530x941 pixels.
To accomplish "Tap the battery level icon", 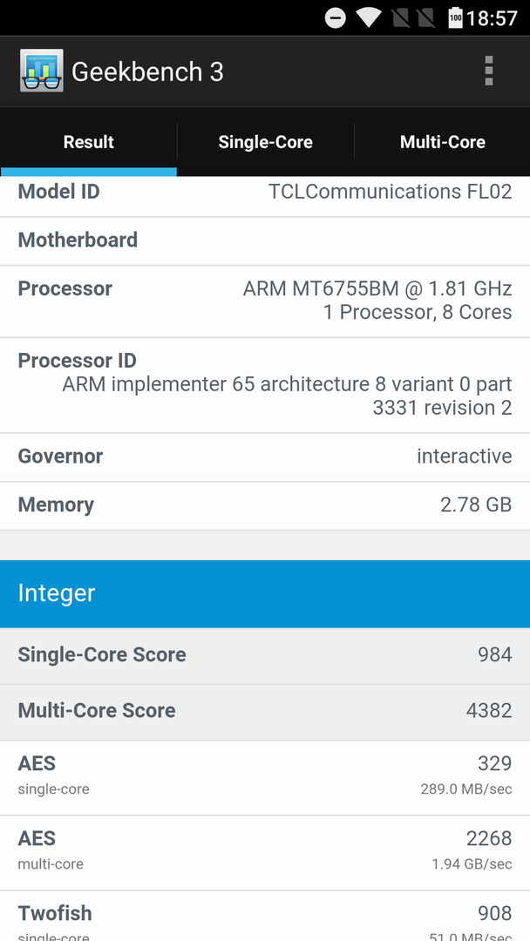I will [456, 18].
